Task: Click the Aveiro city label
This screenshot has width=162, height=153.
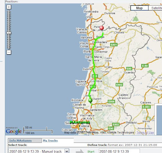Action: pyautogui.click(x=87, y=69)
